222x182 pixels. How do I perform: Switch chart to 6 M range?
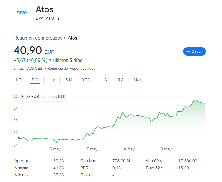(x=69, y=80)
